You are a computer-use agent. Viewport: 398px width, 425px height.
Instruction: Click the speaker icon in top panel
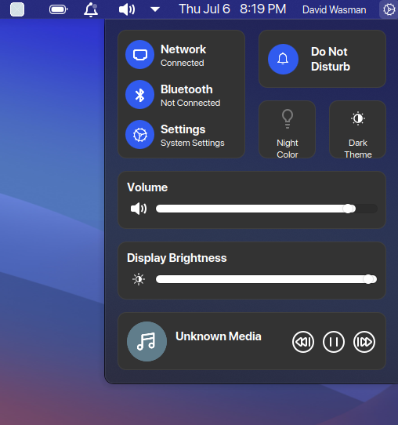click(127, 9)
